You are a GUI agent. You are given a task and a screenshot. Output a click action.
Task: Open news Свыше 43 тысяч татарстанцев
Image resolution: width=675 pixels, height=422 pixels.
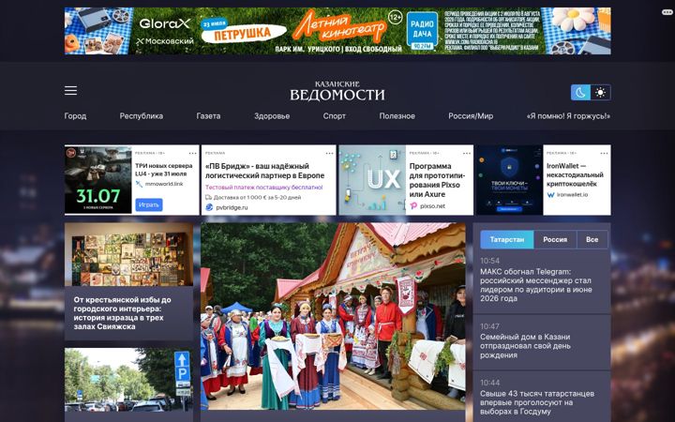coord(537,402)
